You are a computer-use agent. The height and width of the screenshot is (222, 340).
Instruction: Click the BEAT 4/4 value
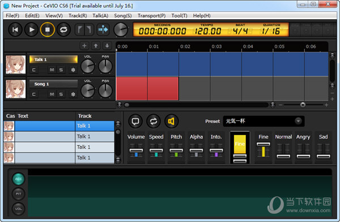pos(240,31)
